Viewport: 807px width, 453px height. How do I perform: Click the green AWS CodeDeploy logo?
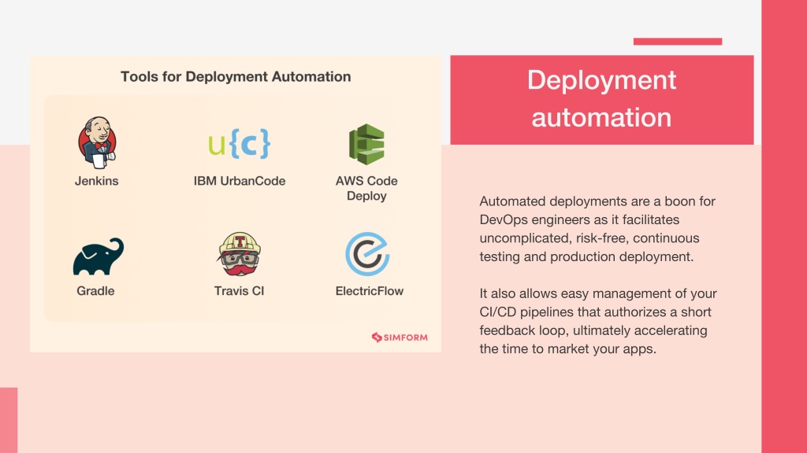366,145
